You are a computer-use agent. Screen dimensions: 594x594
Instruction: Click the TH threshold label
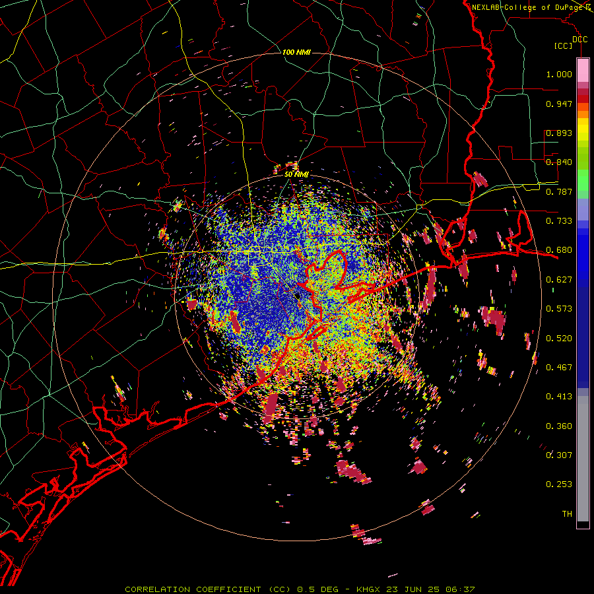(x=567, y=513)
